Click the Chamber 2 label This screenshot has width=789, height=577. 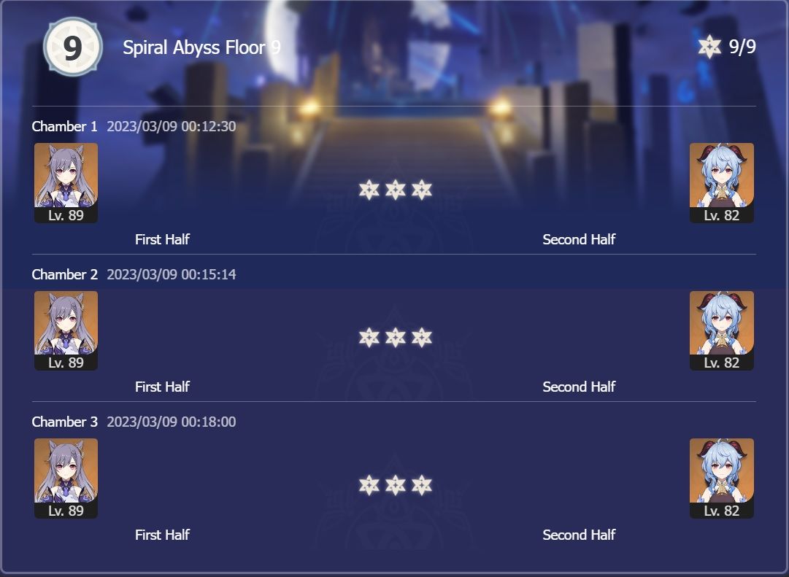coord(64,274)
